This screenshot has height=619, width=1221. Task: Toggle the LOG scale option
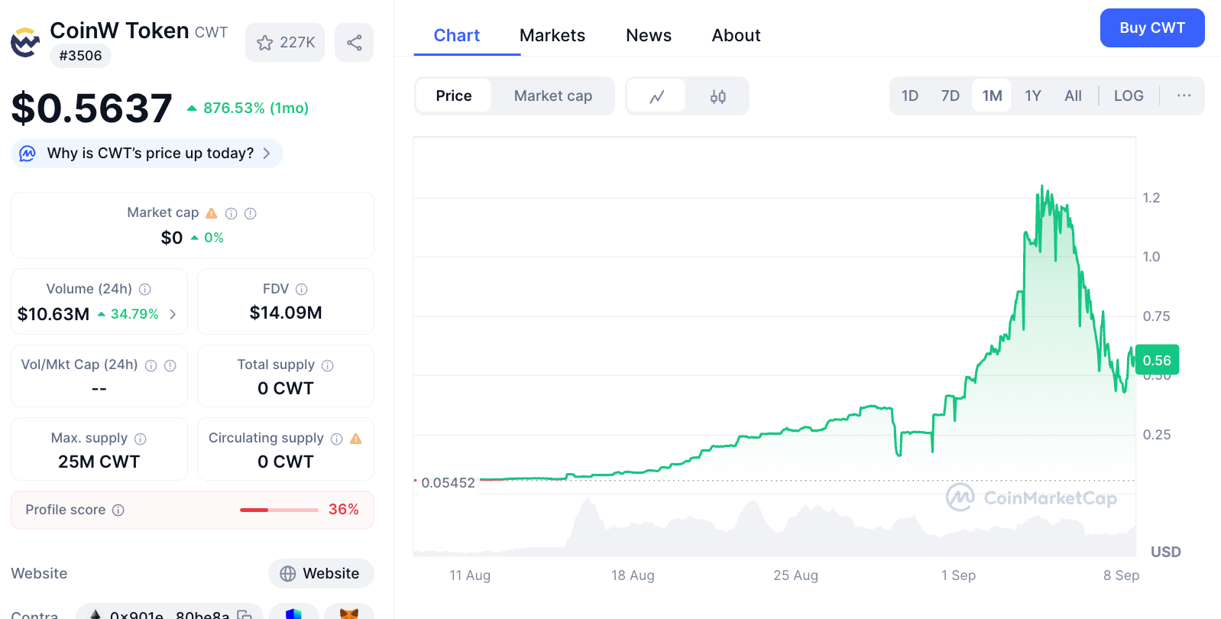coord(1128,96)
